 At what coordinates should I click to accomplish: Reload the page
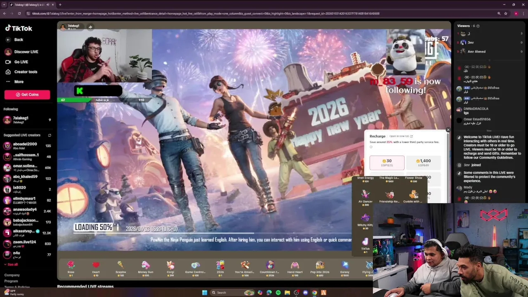19,13
